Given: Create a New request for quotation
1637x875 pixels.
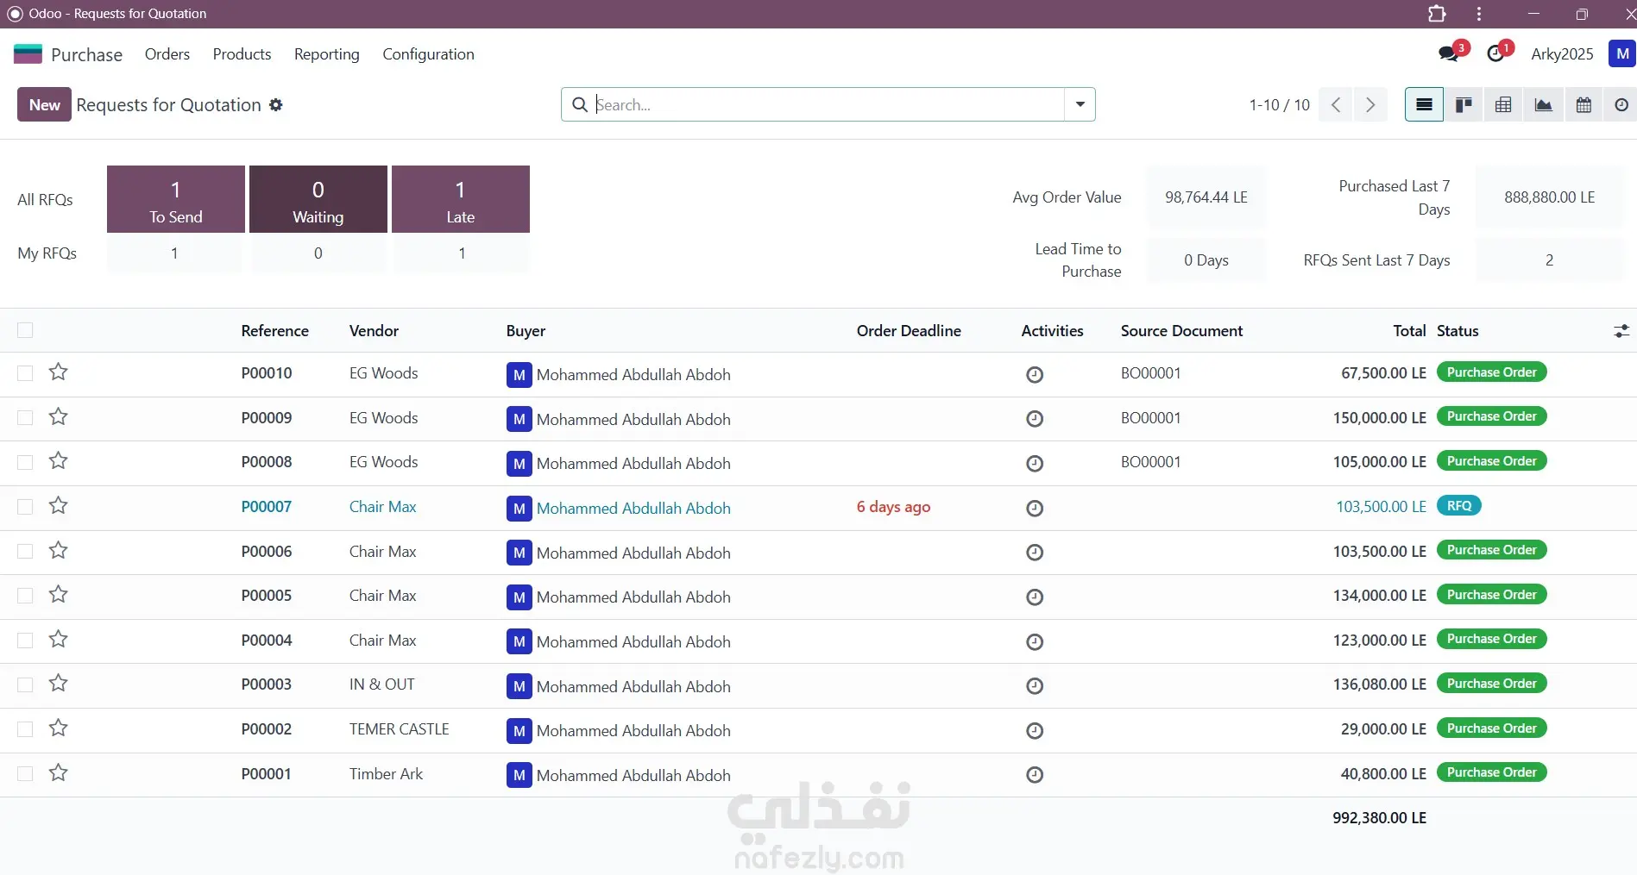Looking at the screenshot, I should [44, 105].
